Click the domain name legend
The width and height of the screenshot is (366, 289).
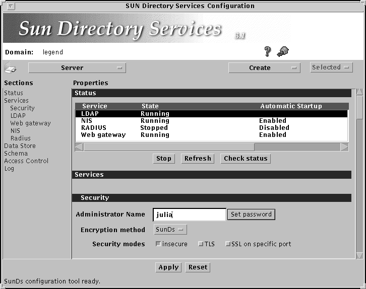pos(53,52)
